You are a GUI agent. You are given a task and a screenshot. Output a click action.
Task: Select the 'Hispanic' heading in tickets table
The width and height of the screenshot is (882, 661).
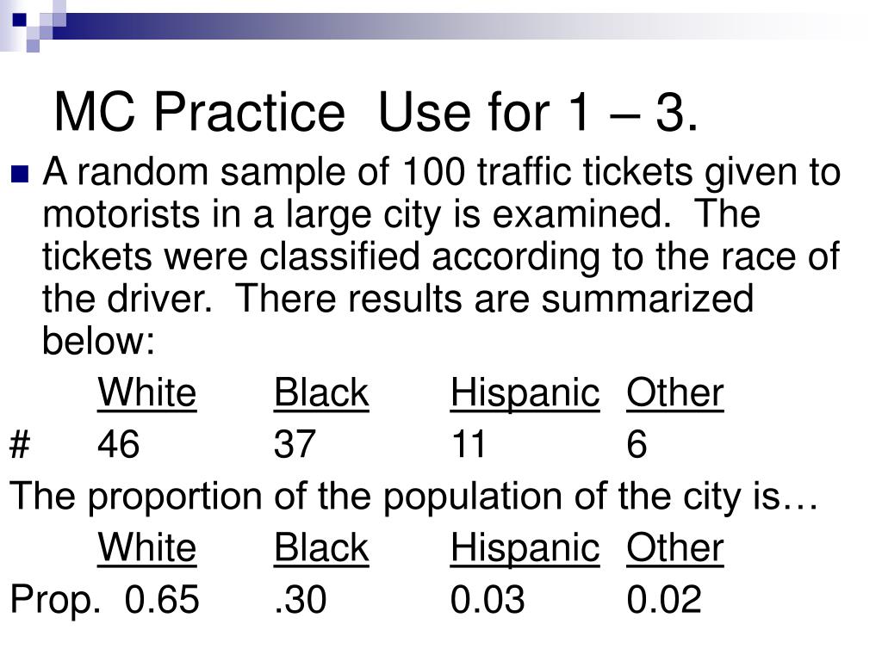(525, 392)
